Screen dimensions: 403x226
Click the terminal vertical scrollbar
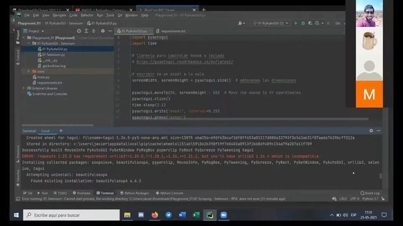click(380, 176)
